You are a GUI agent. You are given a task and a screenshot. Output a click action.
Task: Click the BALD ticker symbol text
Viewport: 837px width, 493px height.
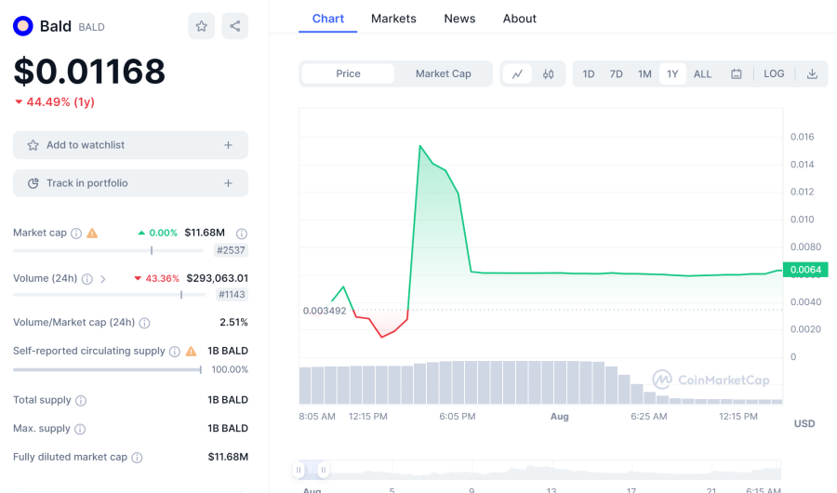point(91,27)
